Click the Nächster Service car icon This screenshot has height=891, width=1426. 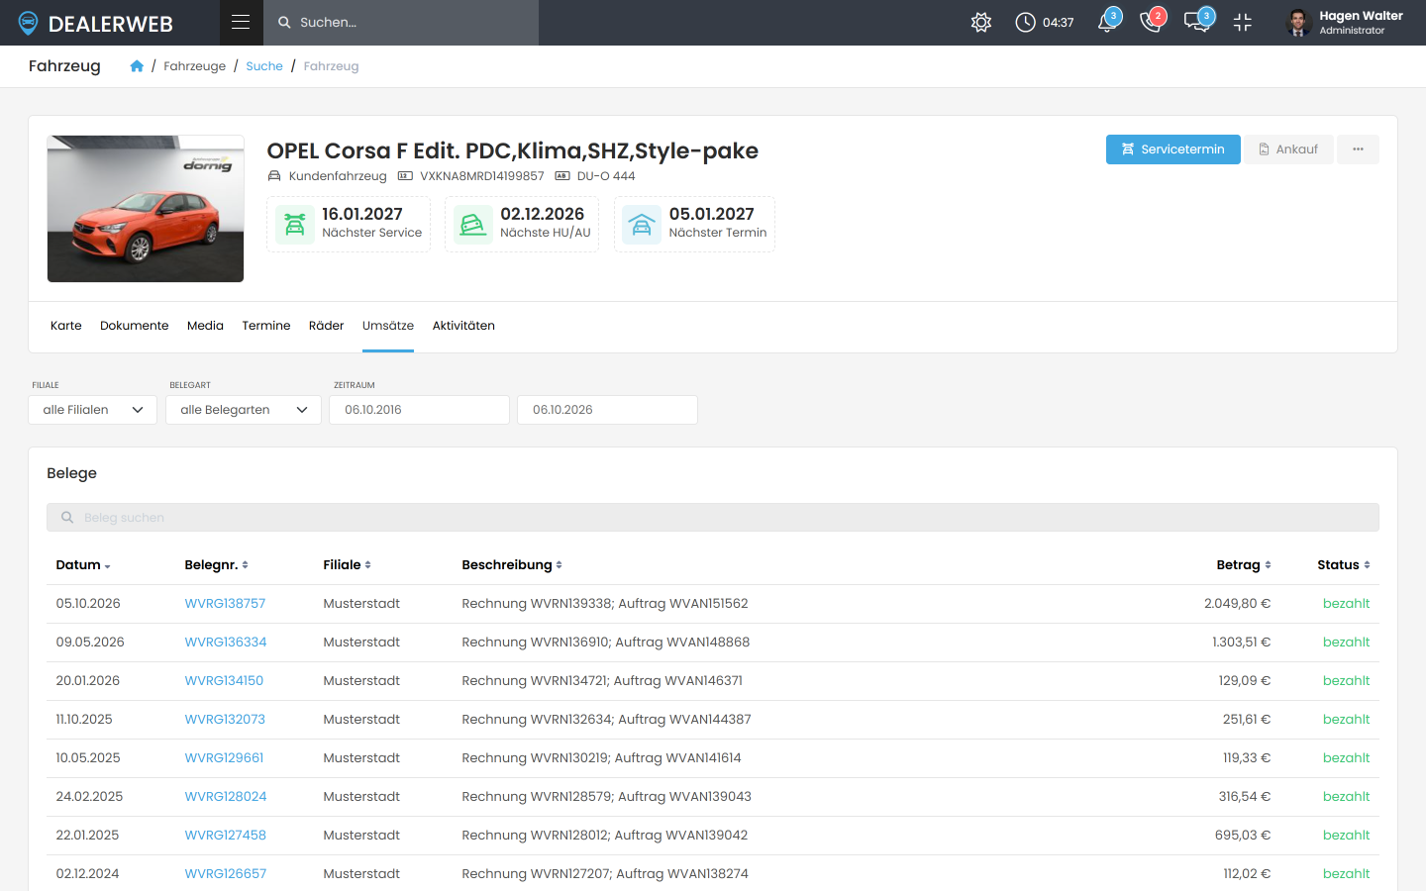tap(295, 224)
